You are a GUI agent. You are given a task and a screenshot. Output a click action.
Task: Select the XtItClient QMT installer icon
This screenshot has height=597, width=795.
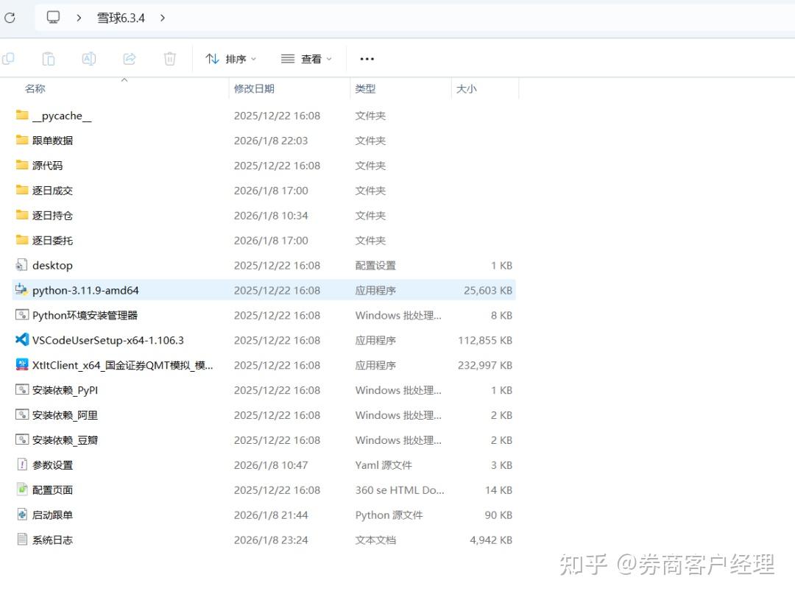[22, 364]
